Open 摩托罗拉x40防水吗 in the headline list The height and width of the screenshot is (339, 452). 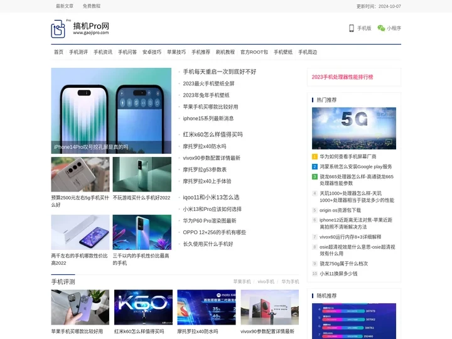pos(205,146)
